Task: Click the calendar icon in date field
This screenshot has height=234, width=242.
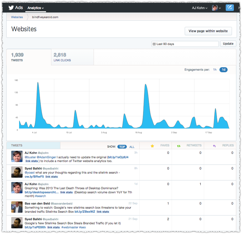Action: [x=154, y=44]
